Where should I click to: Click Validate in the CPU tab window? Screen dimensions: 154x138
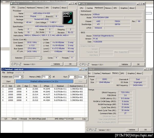pyautogui.click(x=57, y=64)
